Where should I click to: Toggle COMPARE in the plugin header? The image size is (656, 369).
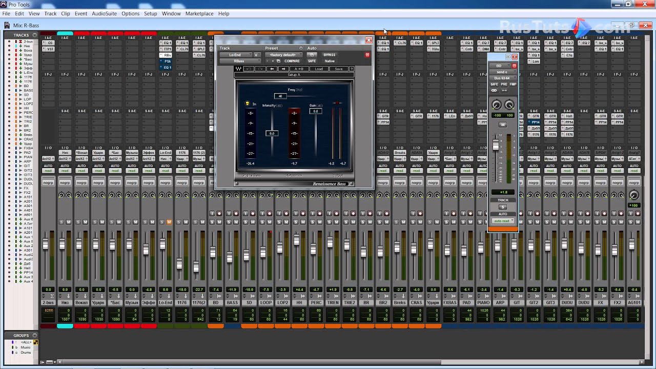point(292,61)
